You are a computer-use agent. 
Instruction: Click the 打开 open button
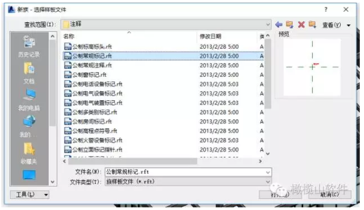(280, 195)
